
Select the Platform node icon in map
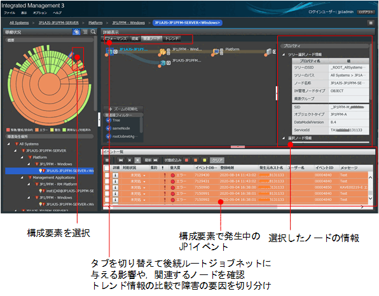coord(216,51)
